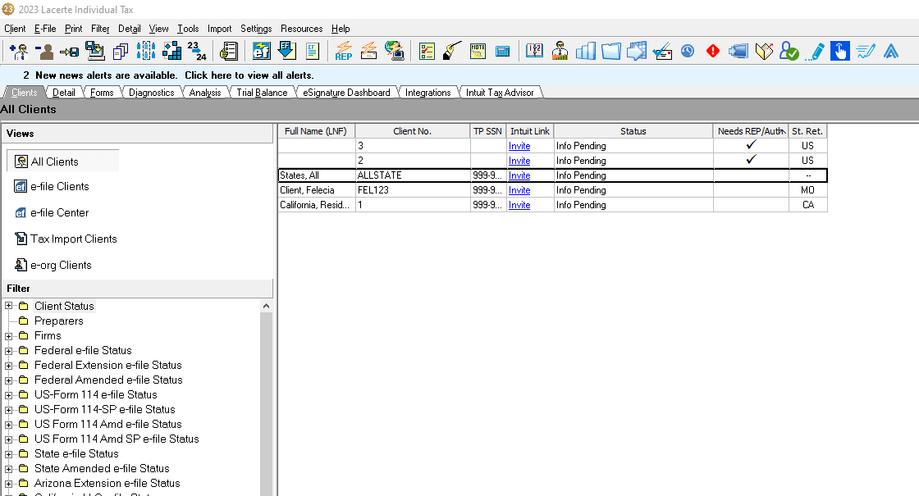Screen dimensions: 919x496
Task: Click the new news alerts banner
Action: [x=168, y=75]
